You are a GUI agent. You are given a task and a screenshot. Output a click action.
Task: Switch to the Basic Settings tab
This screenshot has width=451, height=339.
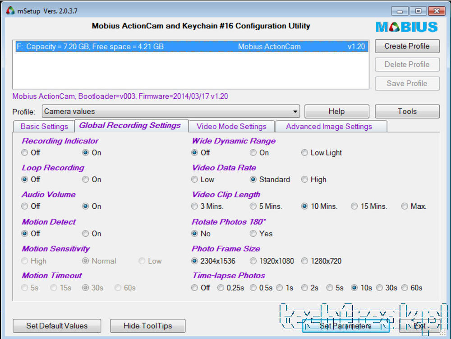(44, 127)
